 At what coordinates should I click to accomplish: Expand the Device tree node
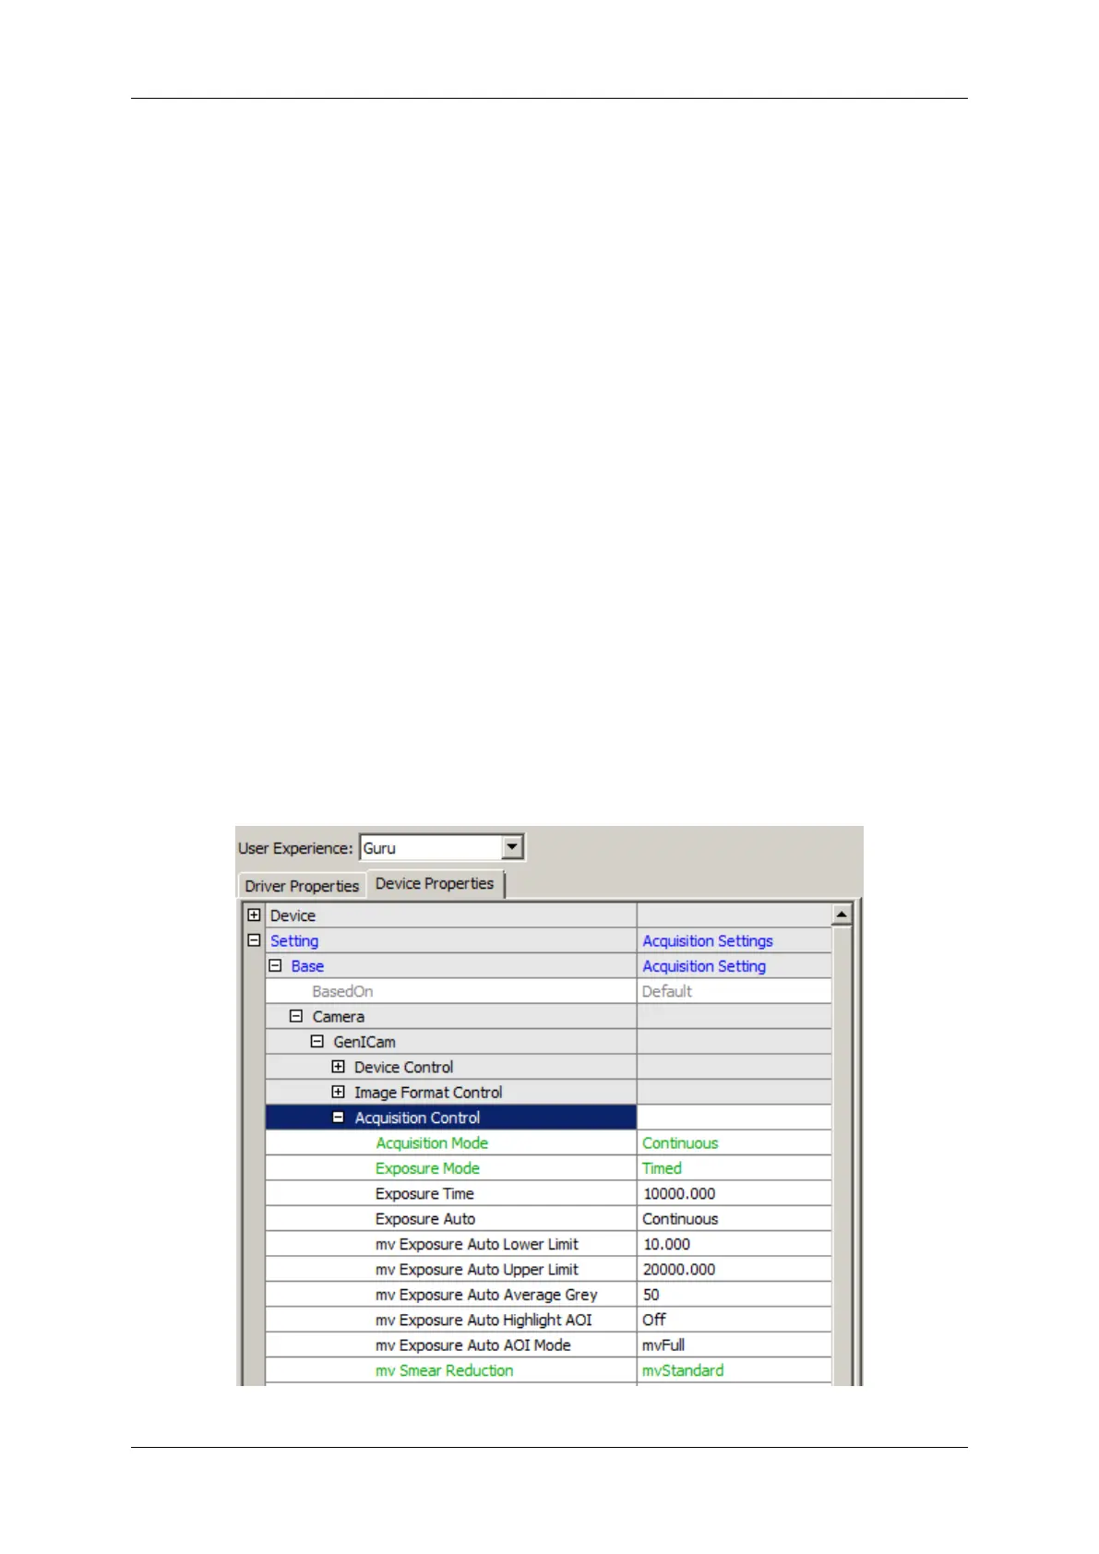point(254,915)
